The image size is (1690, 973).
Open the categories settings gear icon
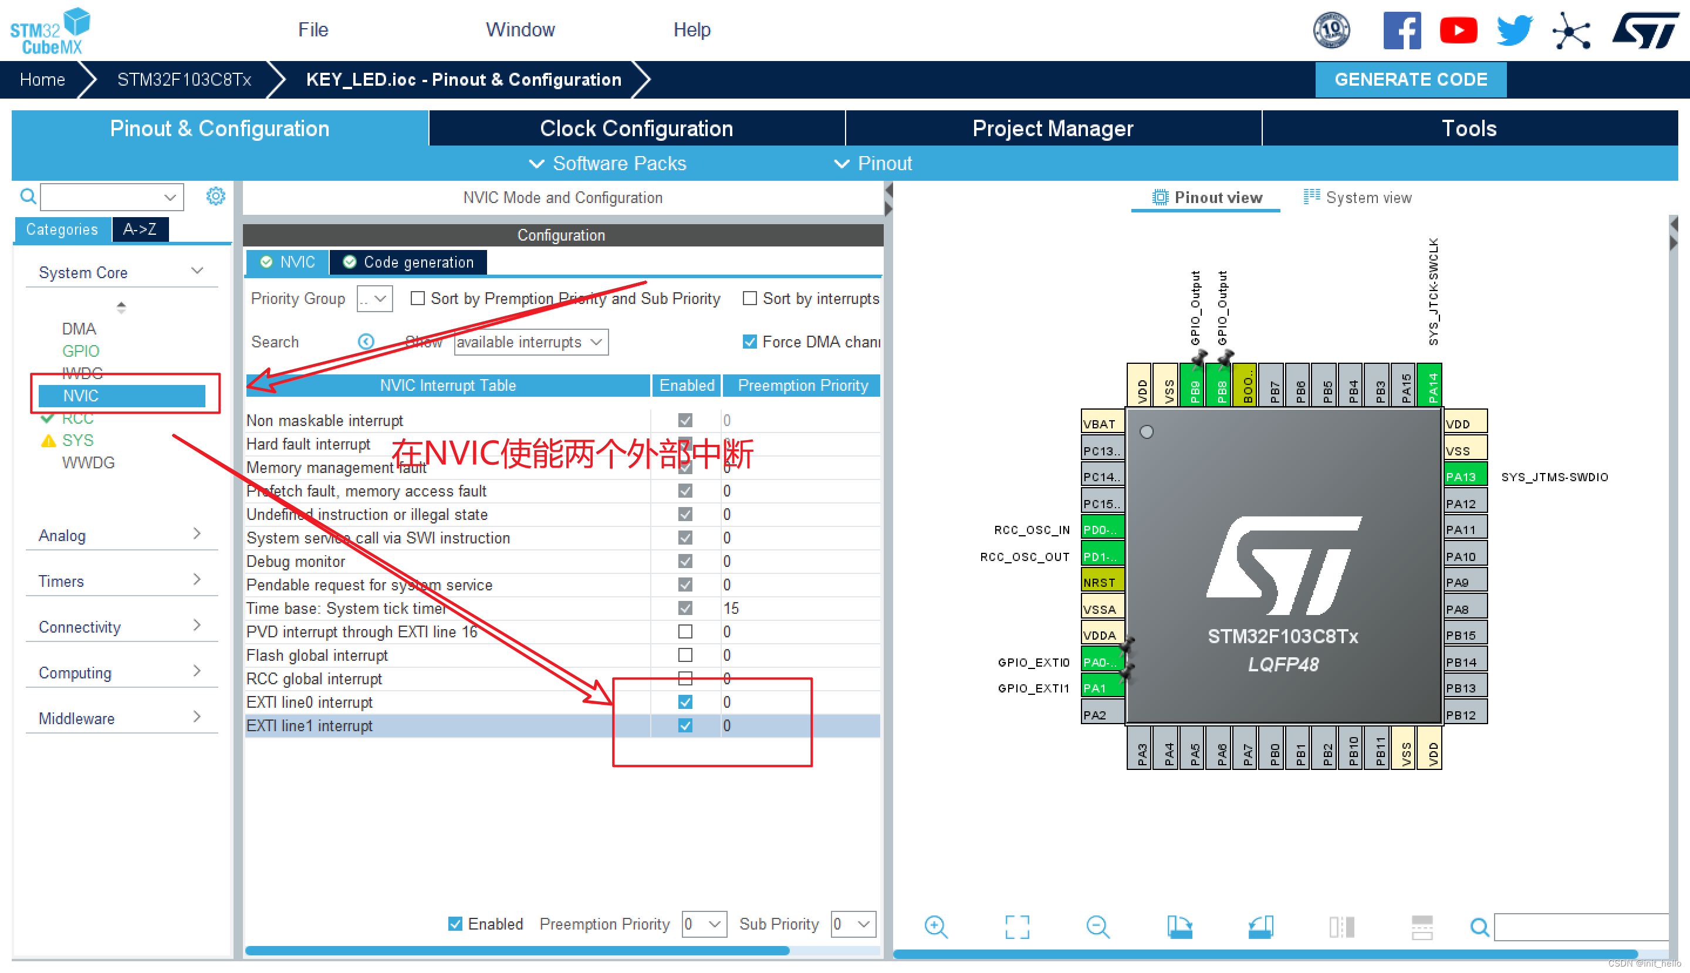click(215, 196)
